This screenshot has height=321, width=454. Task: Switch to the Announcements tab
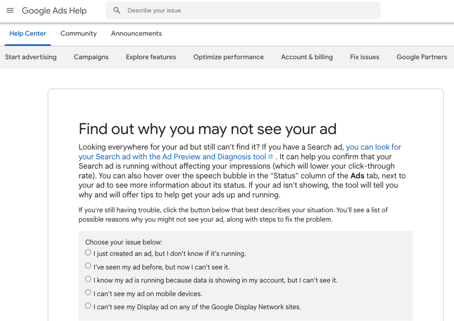137,34
